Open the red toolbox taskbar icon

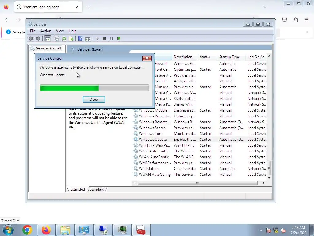[x=141, y=230]
